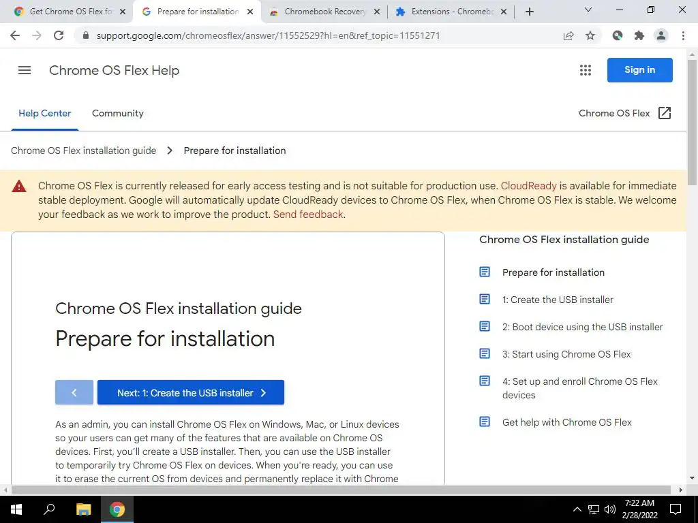This screenshot has height=523, width=698.
Task: Open the Chromebook Recovery extension icon in toolbar
Action: [x=618, y=35]
